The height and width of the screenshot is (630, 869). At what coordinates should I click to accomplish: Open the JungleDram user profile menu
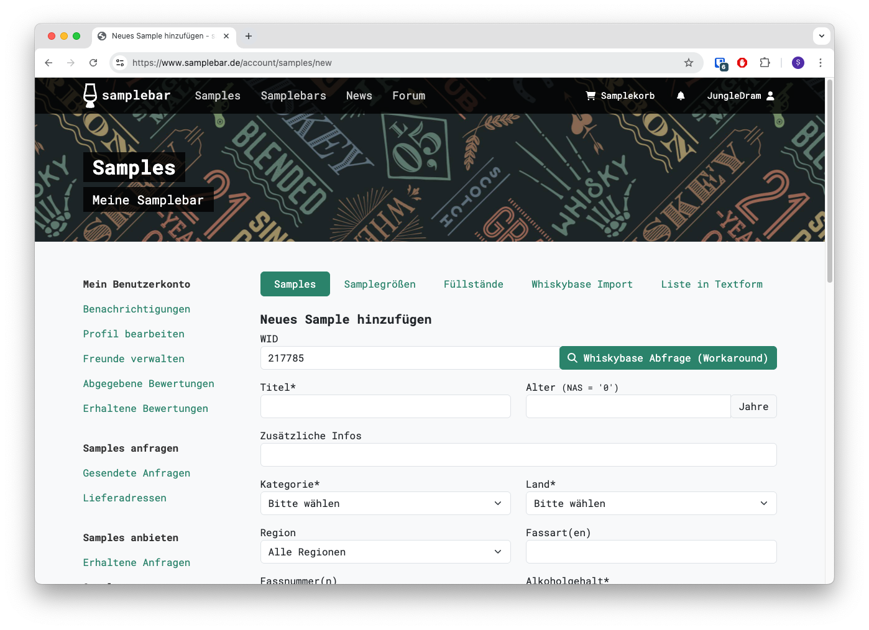740,96
